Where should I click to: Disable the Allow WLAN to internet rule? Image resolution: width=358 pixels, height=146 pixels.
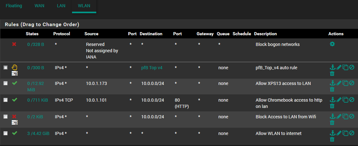point(352,133)
